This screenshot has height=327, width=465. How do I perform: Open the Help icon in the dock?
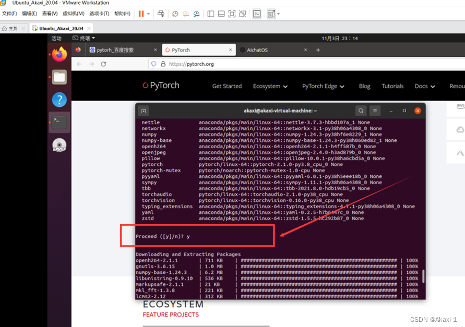[x=59, y=100]
